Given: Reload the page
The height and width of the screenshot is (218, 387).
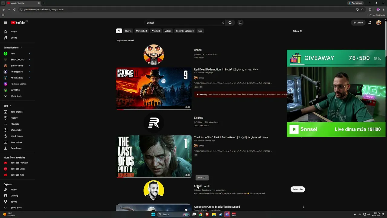Looking at the screenshot, I should pyautogui.click(x=14, y=9).
